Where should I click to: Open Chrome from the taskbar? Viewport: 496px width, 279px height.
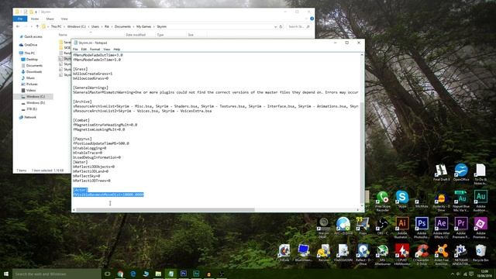coord(121,274)
